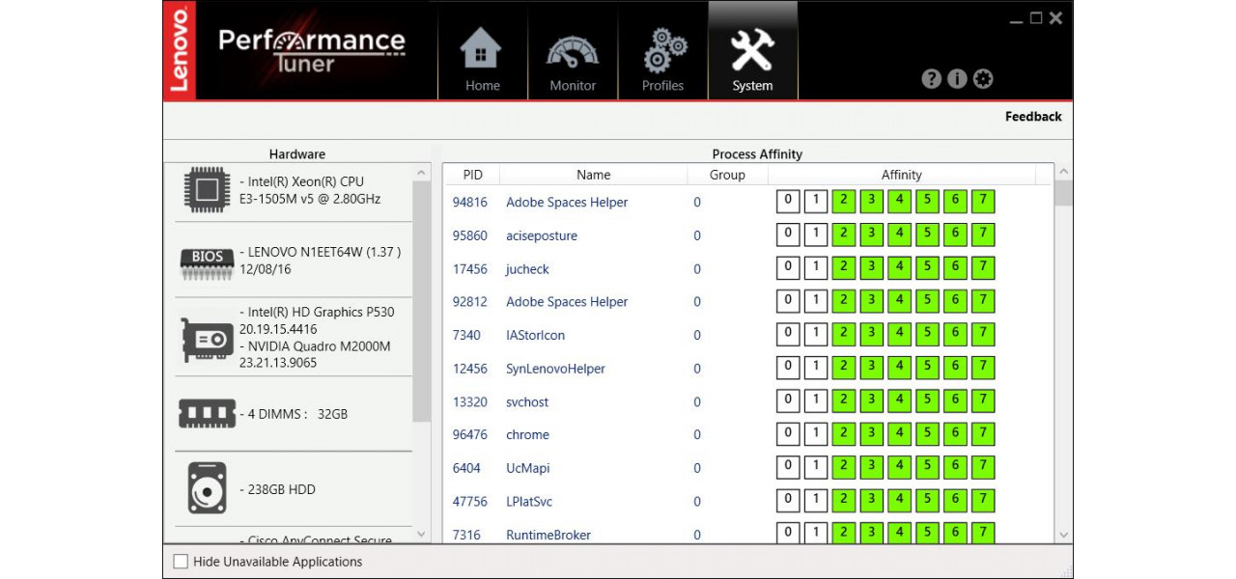Toggle core 3 for Adobe Spaces Helper 92812
This screenshot has width=1236, height=579.
(871, 301)
